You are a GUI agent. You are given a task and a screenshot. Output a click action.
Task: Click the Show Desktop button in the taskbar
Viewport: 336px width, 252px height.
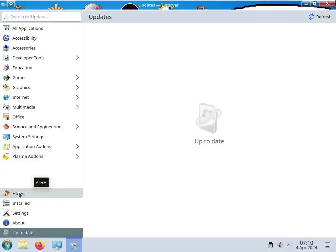[327, 245]
